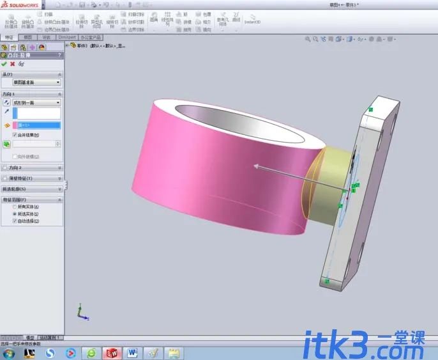Open the end condition (成形到一面) dropdown

36,102
